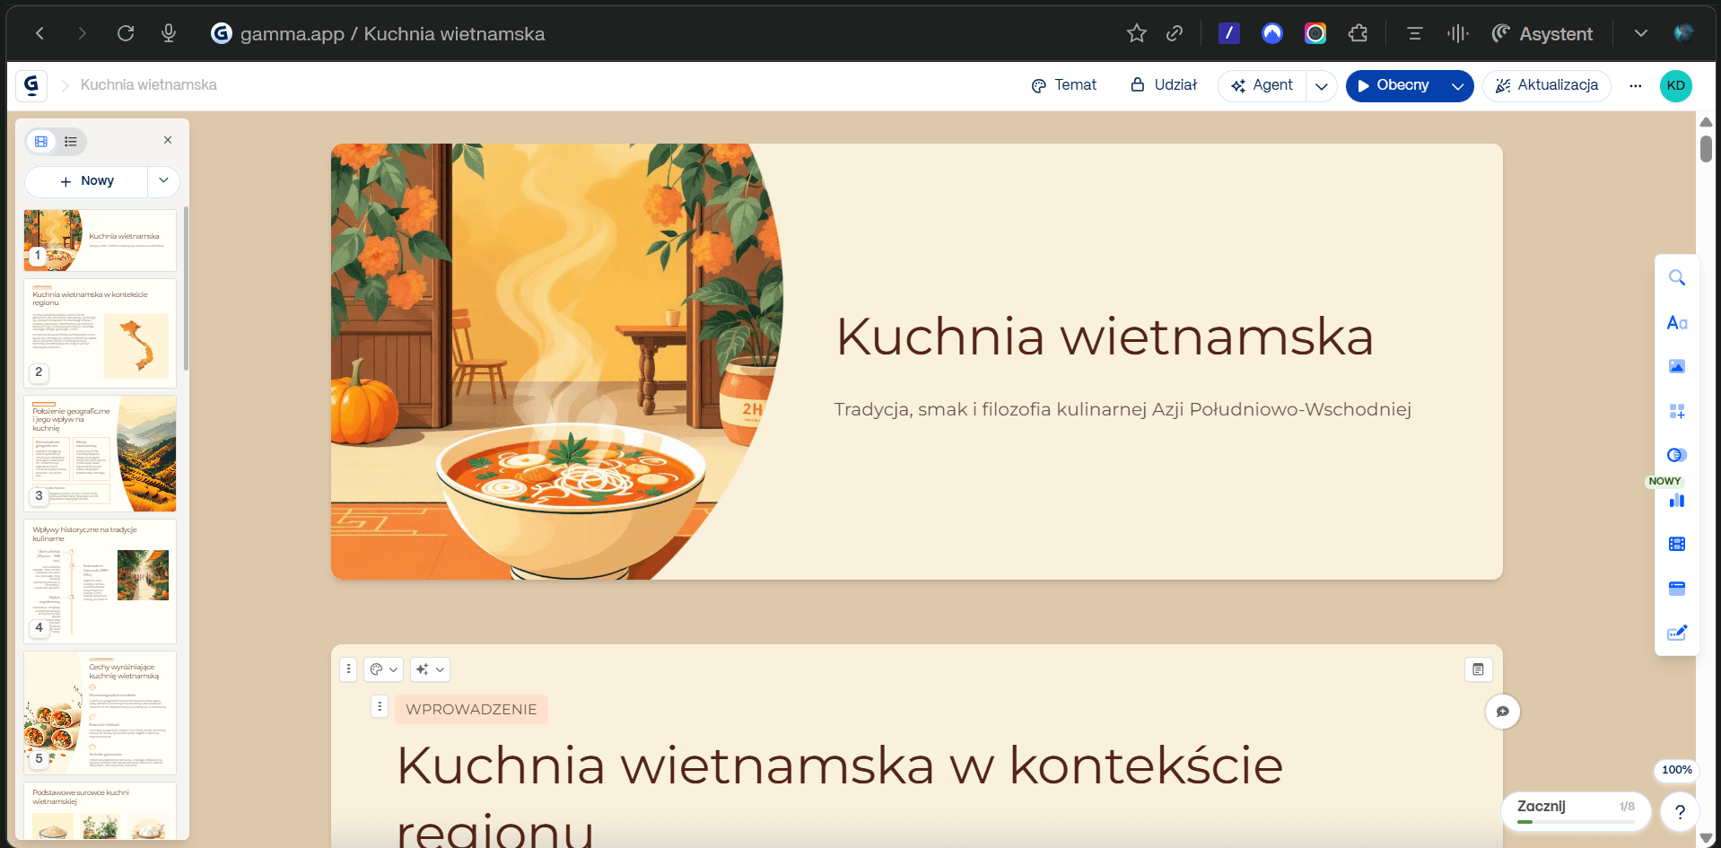Open the help question mark button

[x=1680, y=812]
